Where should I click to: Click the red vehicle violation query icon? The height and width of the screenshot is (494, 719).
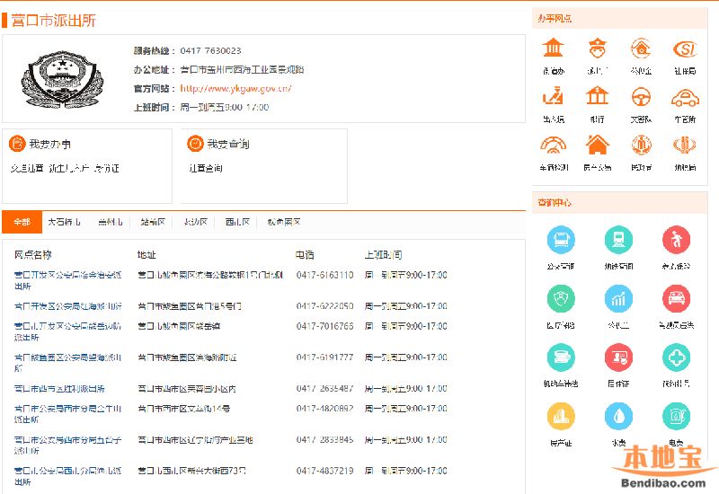676,299
